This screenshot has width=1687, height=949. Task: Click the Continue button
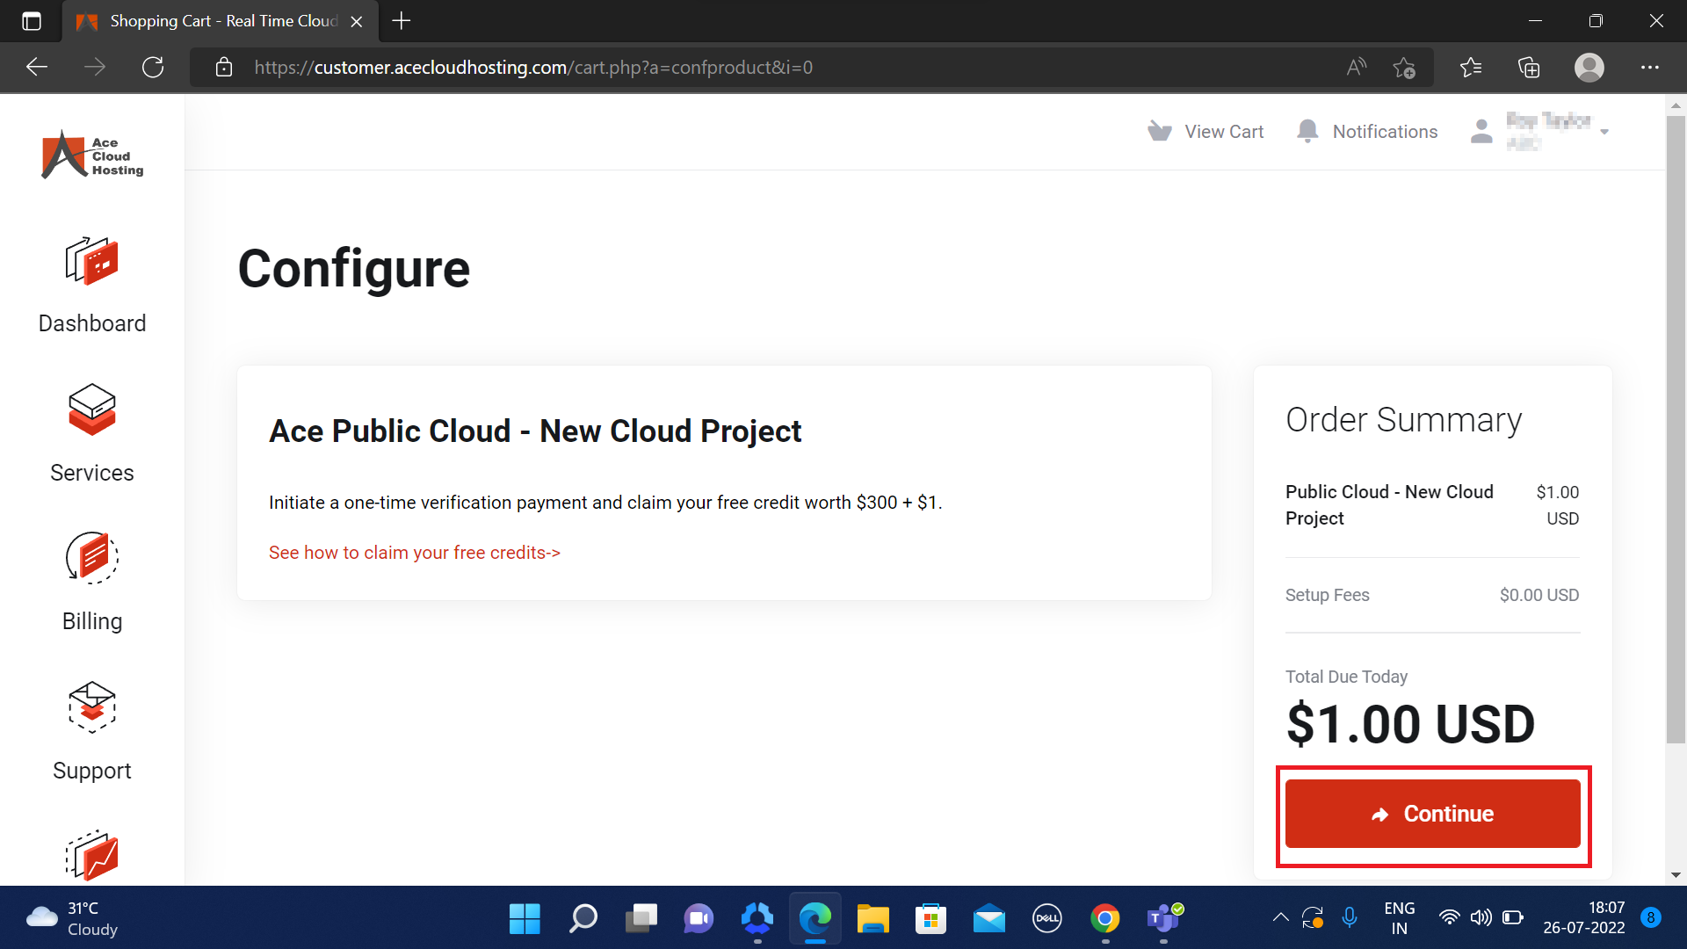pos(1432,814)
